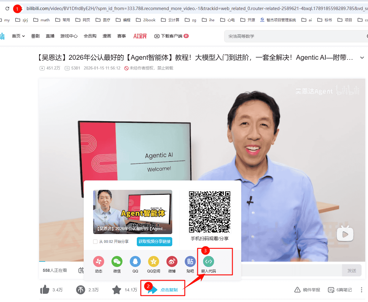
Task: Click the QR code for mobile viewing
Action: coord(210,212)
